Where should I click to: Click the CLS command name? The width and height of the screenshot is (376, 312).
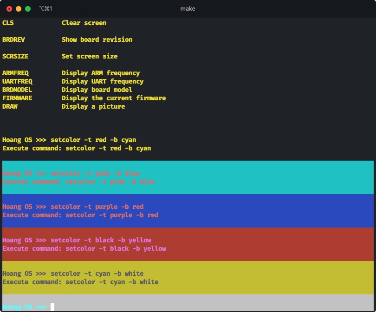tap(8, 23)
